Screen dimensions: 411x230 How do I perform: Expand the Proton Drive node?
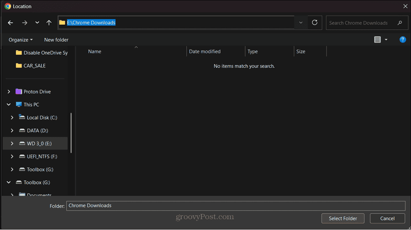coord(9,92)
